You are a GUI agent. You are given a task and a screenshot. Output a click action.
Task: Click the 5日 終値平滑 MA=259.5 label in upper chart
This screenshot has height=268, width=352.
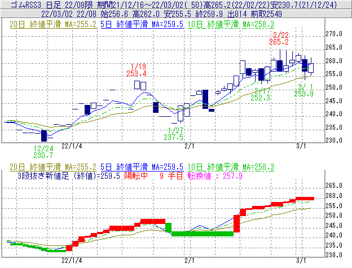pos(142,24)
